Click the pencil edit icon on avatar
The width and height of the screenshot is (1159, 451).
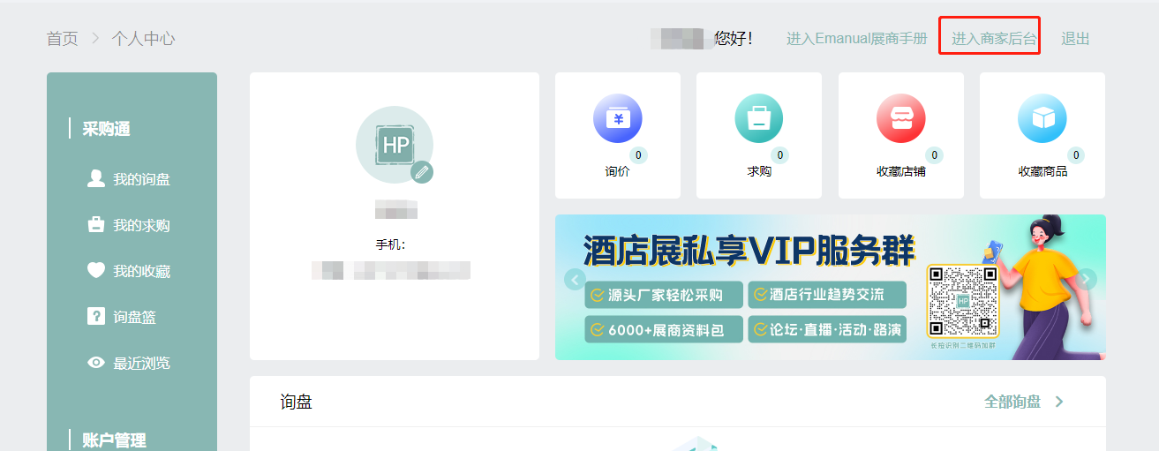click(x=422, y=171)
